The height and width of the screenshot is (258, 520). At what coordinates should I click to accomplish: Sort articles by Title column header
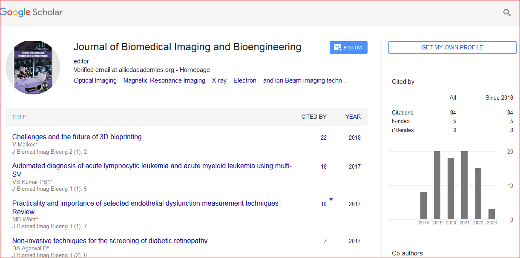[x=19, y=117]
